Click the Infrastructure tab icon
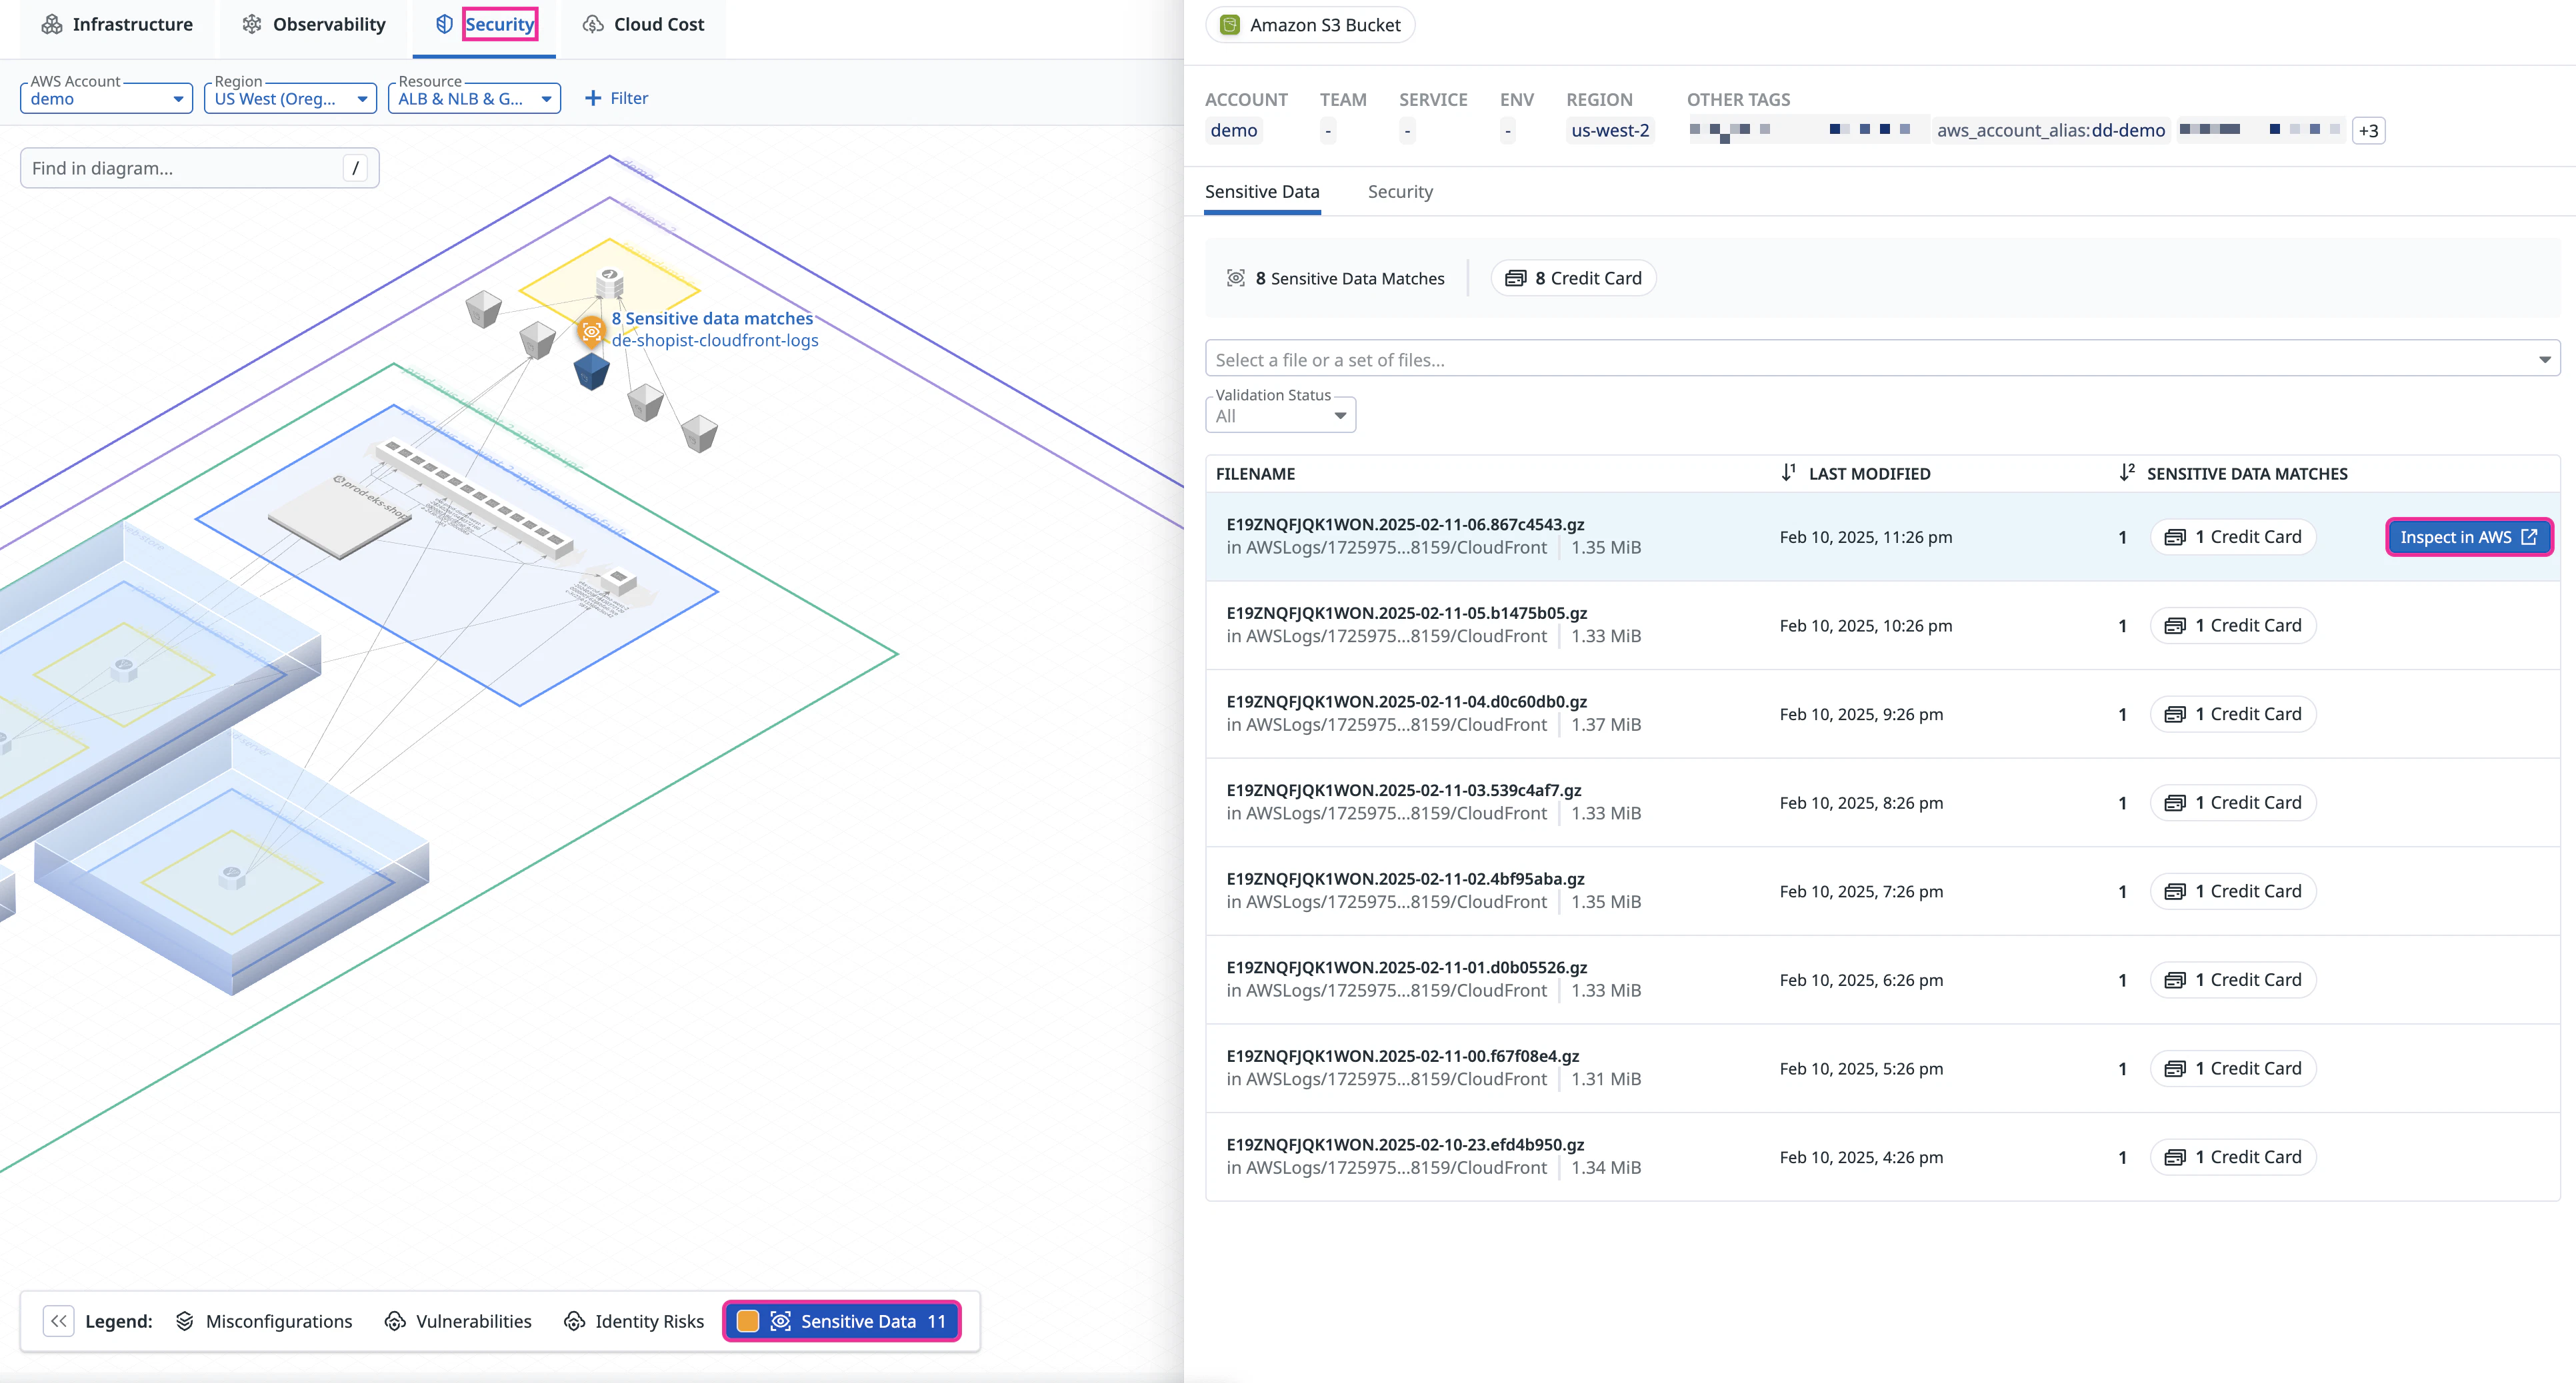 tap(52, 25)
